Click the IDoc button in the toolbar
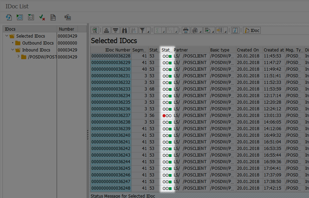 coord(252,30)
